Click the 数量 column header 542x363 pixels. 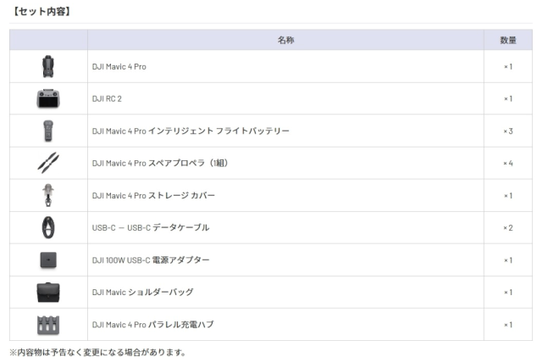click(x=508, y=40)
